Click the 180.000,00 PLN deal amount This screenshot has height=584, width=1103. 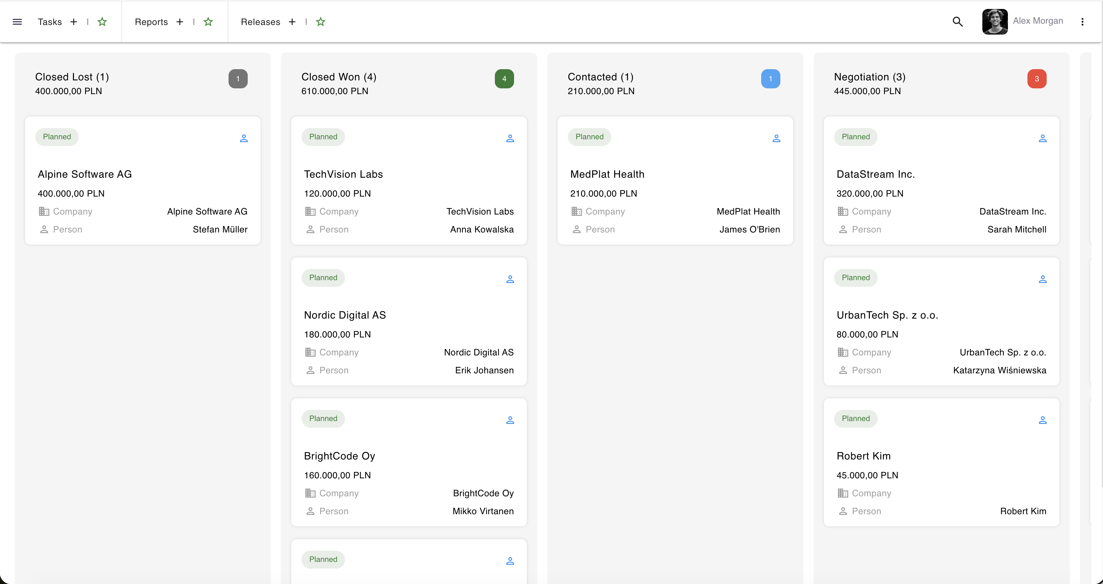click(x=337, y=334)
